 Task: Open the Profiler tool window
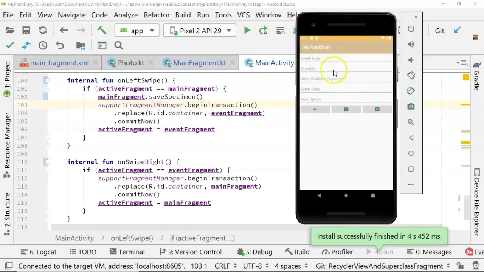pos(337,252)
